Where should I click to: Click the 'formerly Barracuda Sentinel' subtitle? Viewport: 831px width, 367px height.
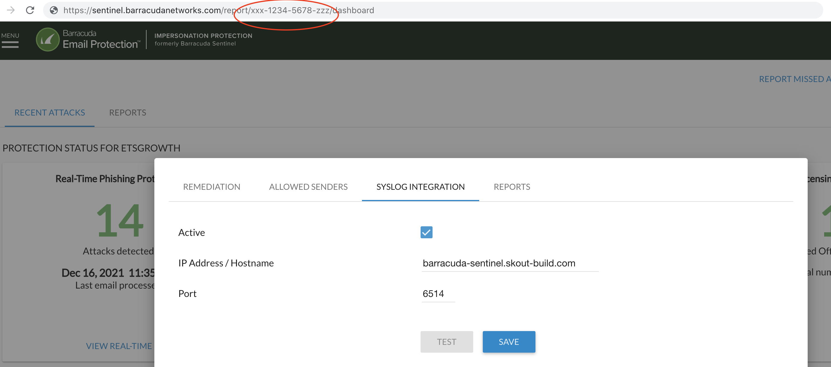pyautogui.click(x=195, y=44)
